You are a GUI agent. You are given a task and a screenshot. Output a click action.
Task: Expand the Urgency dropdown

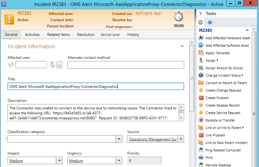119,161
